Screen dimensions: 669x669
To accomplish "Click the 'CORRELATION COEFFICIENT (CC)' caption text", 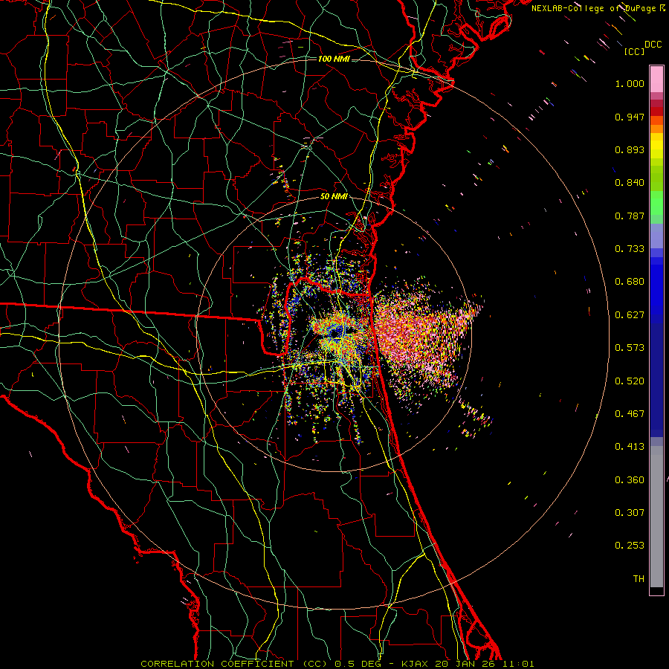I will 234,664.
